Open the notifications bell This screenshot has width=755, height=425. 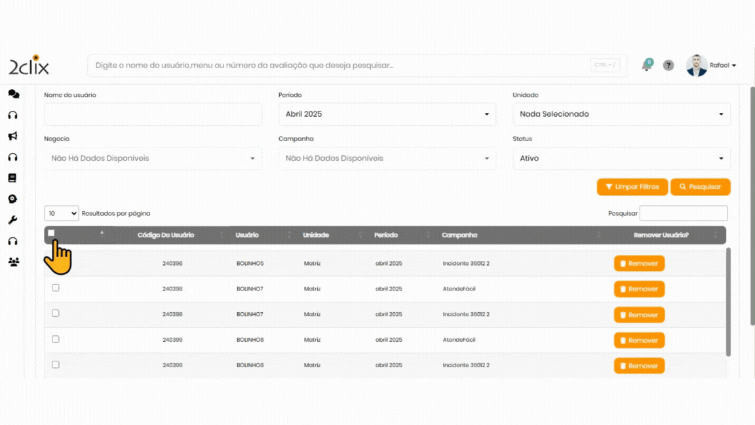(x=647, y=65)
